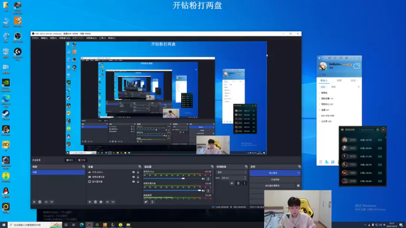This screenshot has height=228, width=406.
Task: Open streaming button dropdown arrow
Action: click(x=298, y=173)
